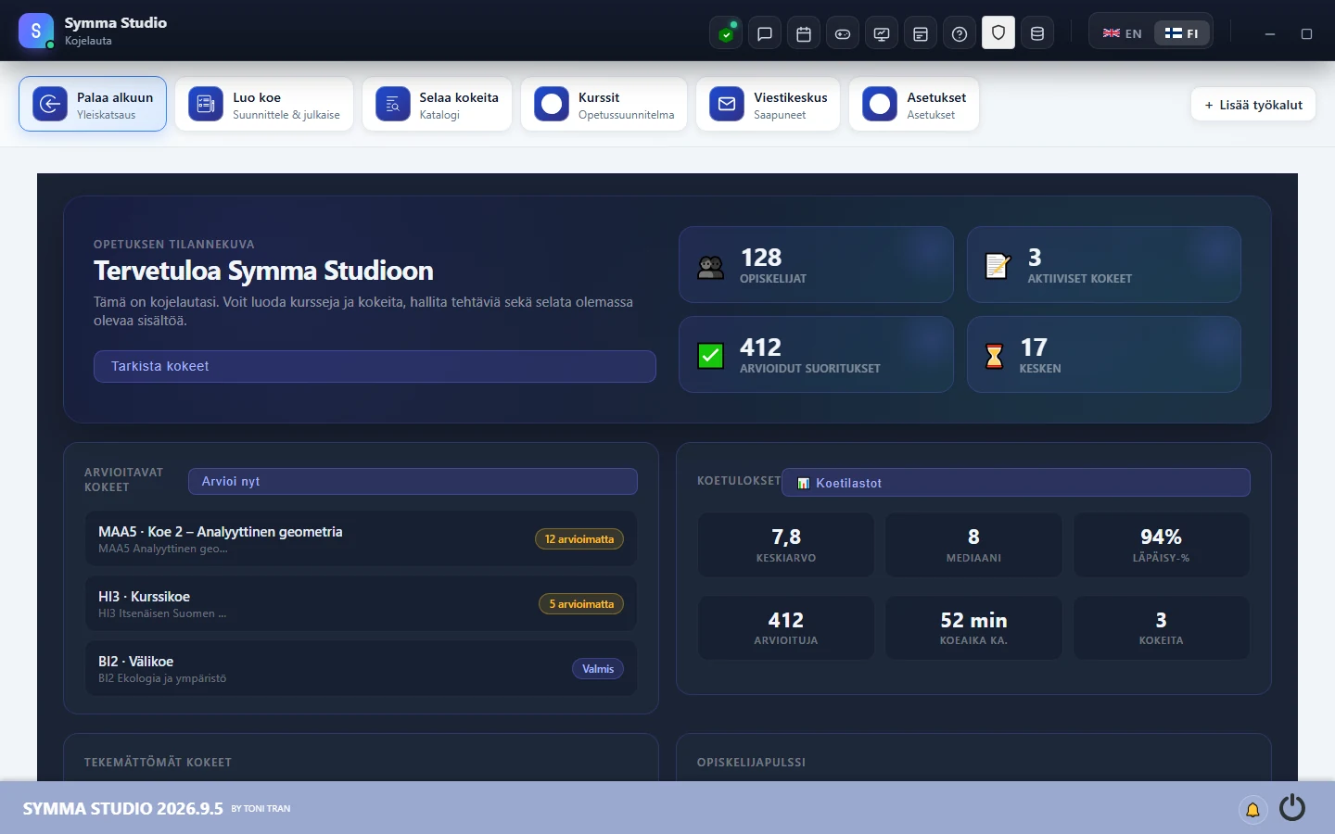The height and width of the screenshot is (834, 1335).
Task: Open the calendar icon in header
Action: 804,33
